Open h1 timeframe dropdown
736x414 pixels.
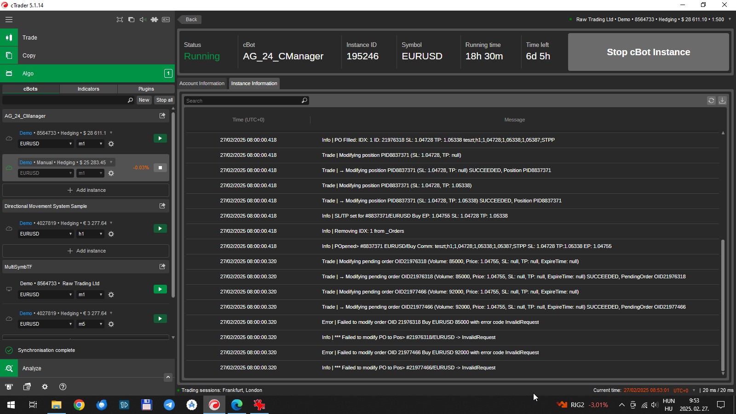pyautogui.click(x=91, y=234)
